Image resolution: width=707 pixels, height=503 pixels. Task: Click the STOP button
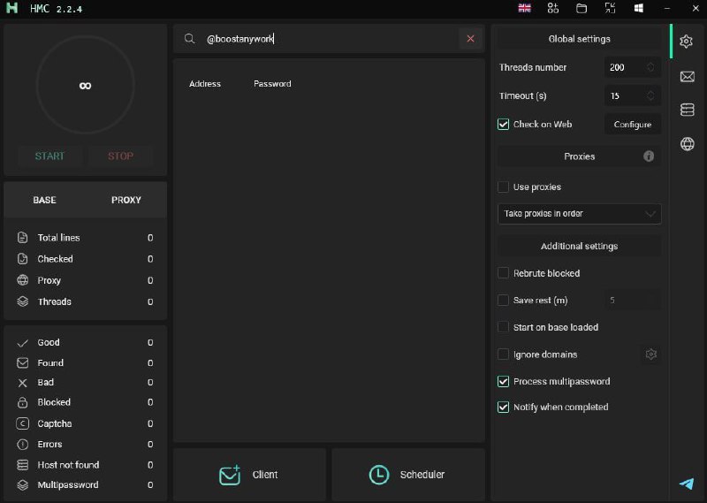point(120,156)
